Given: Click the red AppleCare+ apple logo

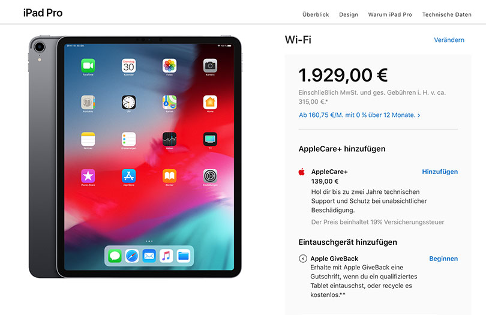Looking at the screenshot, I should click(302, 172).
